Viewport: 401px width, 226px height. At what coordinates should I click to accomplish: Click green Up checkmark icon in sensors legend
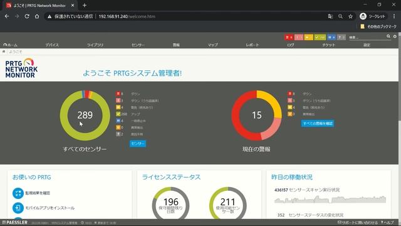(118, 114)
